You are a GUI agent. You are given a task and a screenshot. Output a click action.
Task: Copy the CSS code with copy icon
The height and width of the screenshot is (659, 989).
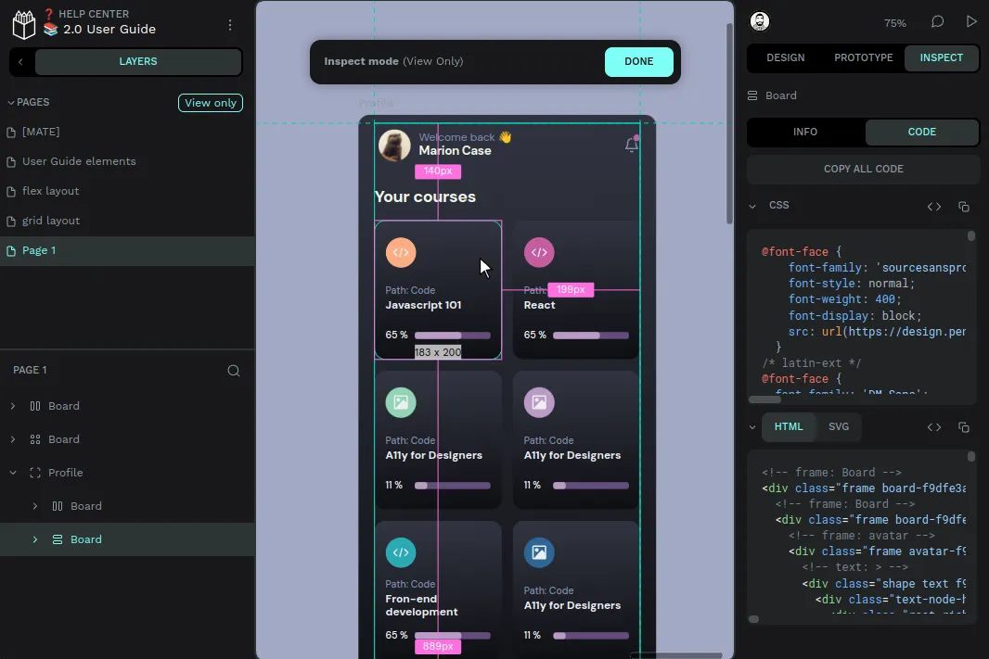tap(963, 207)
